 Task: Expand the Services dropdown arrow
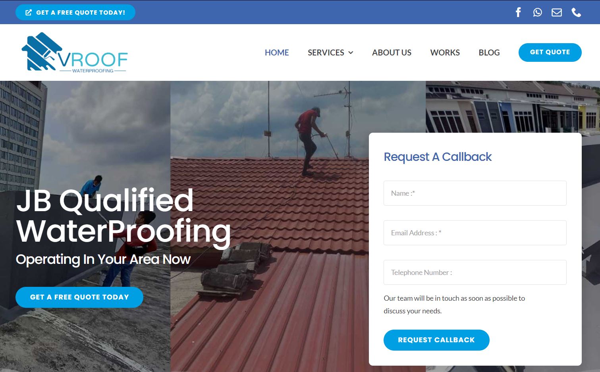(x=351, y=53)
